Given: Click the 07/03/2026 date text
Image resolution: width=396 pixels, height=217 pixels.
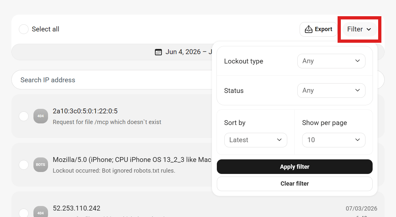Looking at the screenshot, I should pyautogui.click(x=362, y=208).
